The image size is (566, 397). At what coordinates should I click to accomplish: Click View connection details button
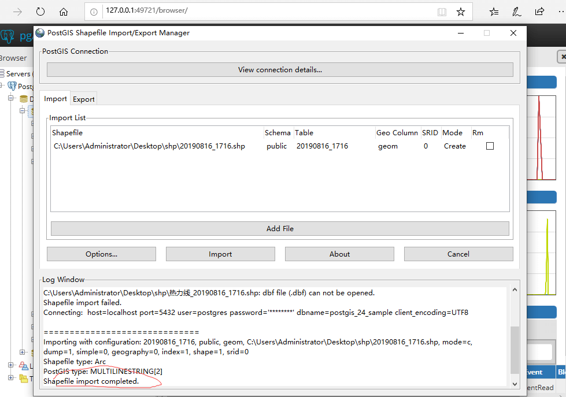tap(280, 70)
